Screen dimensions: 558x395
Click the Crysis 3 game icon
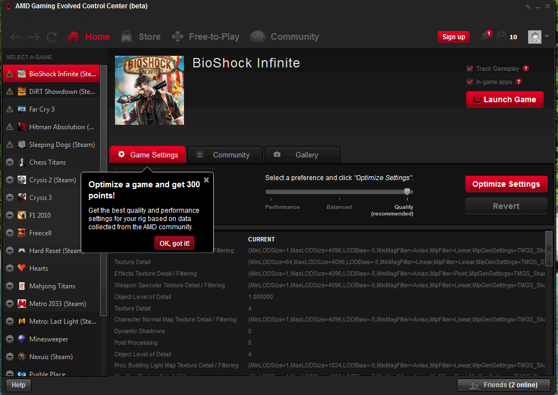(22, 198)
